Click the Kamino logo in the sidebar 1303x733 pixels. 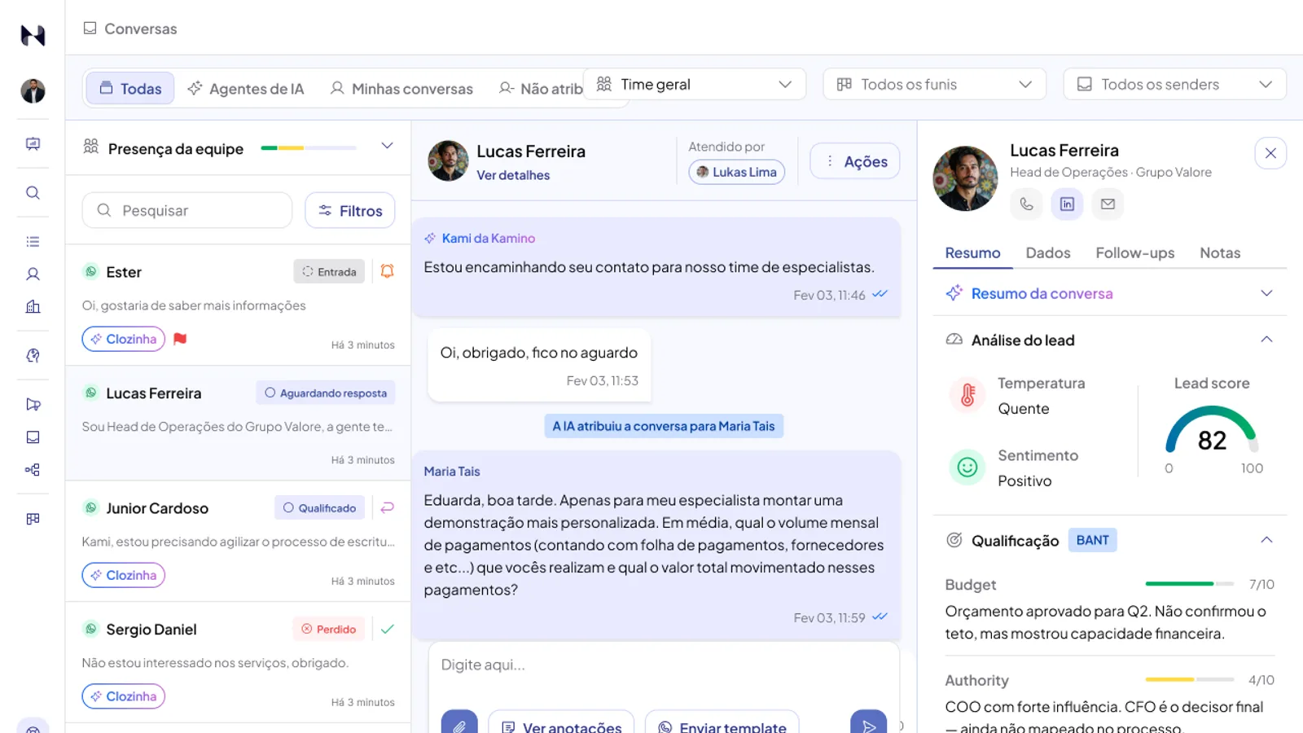(33, 35)
